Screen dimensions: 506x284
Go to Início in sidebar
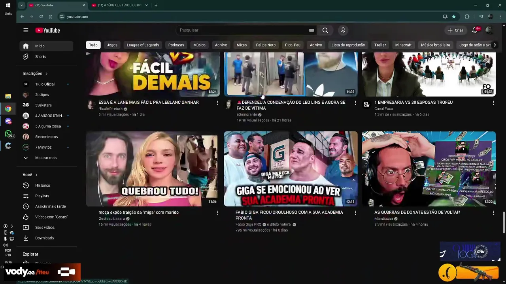[x=47, y=46]
